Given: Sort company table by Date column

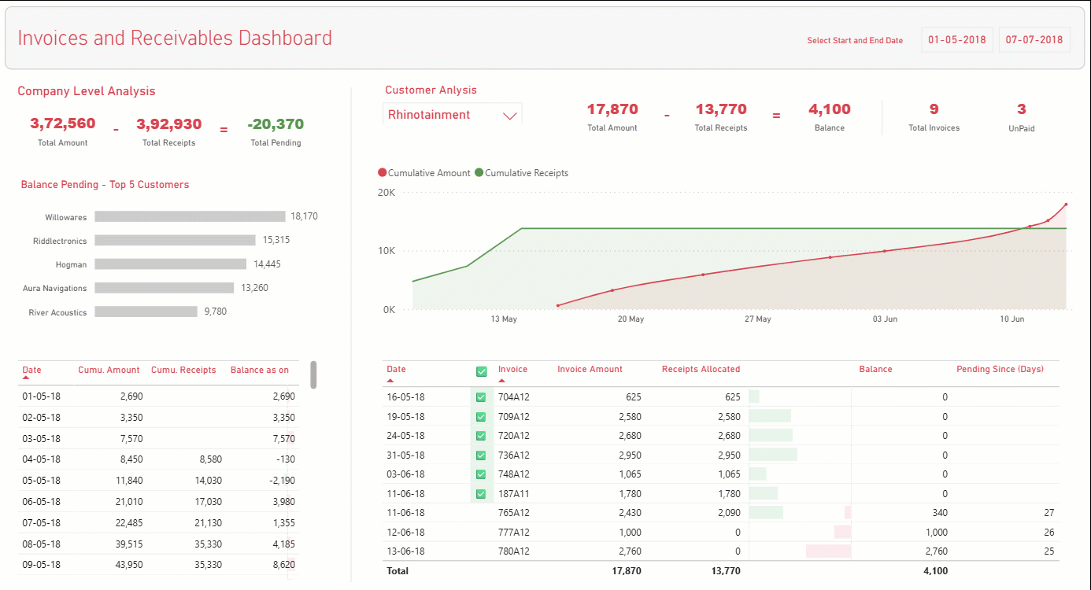Looking at the screenshot, I should [31, 370].
